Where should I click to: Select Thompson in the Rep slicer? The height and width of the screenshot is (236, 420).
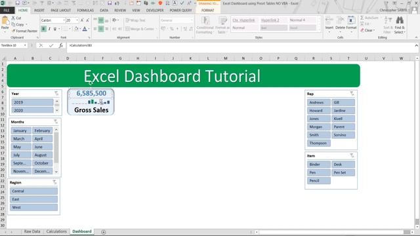coord(319,143)
